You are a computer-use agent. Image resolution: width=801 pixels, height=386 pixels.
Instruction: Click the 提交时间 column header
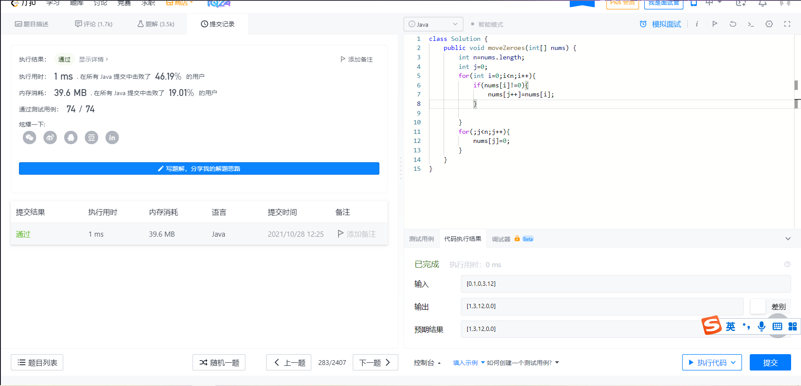(x=282, y=212)
